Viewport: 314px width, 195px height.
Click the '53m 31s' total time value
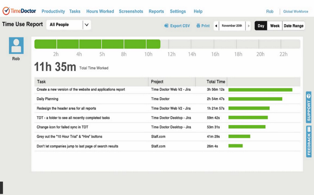tap(213, 127)
